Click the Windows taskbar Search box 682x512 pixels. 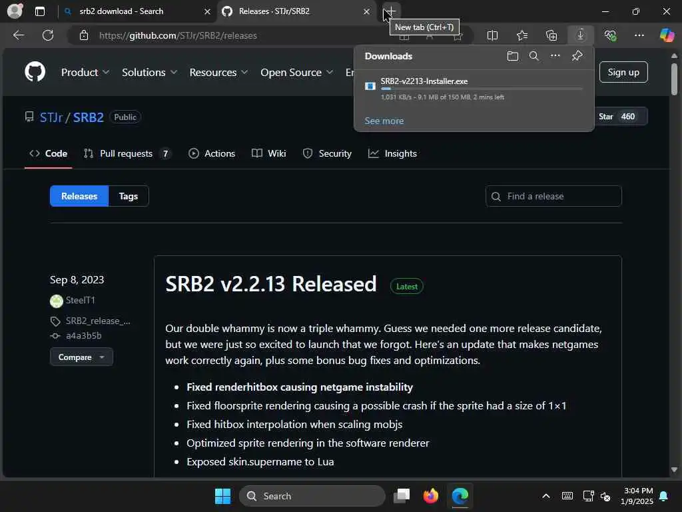pos(312,496)
